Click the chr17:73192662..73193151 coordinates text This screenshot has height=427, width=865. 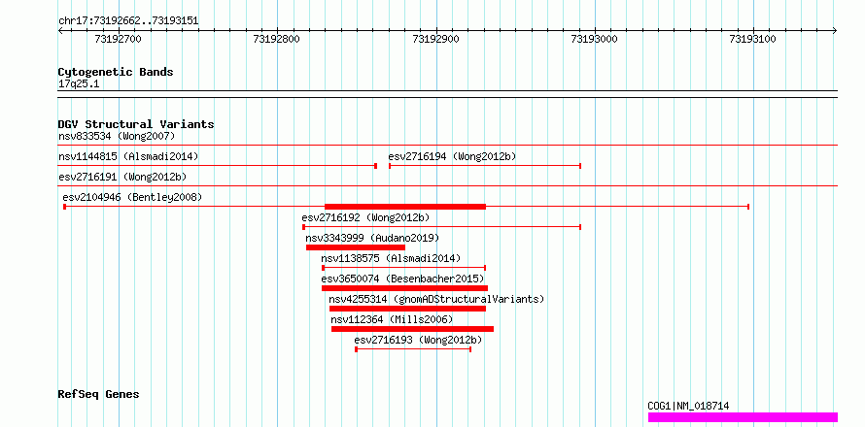[128, 21]
